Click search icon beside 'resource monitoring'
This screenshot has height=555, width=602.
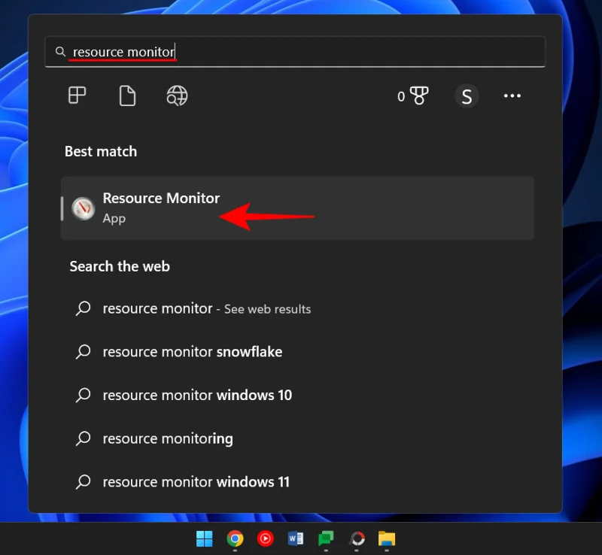(x=83, y=438)
